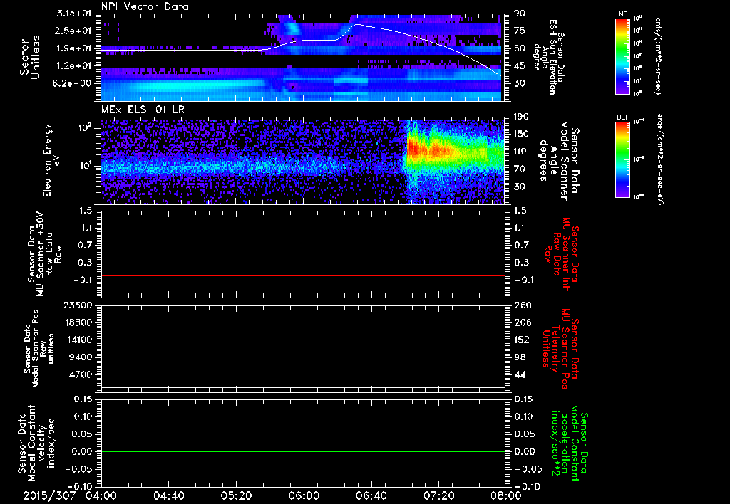Click the "206" telemetry tick label

(522, 322)
